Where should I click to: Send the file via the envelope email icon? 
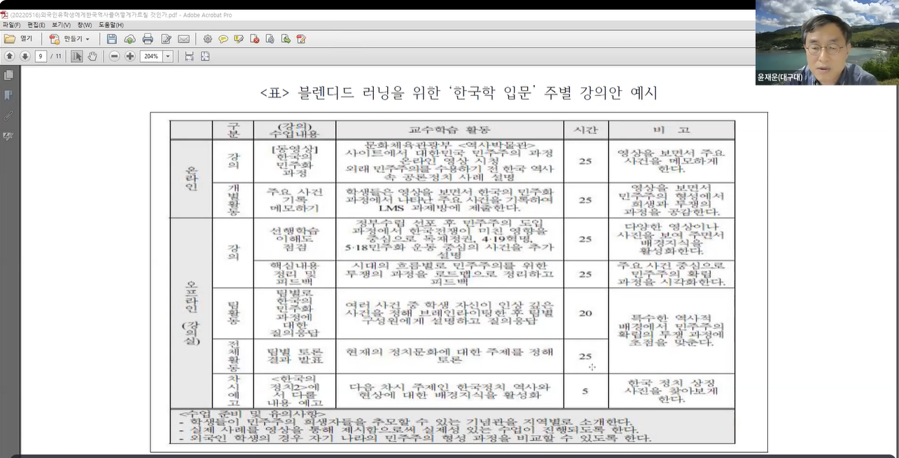183,39
